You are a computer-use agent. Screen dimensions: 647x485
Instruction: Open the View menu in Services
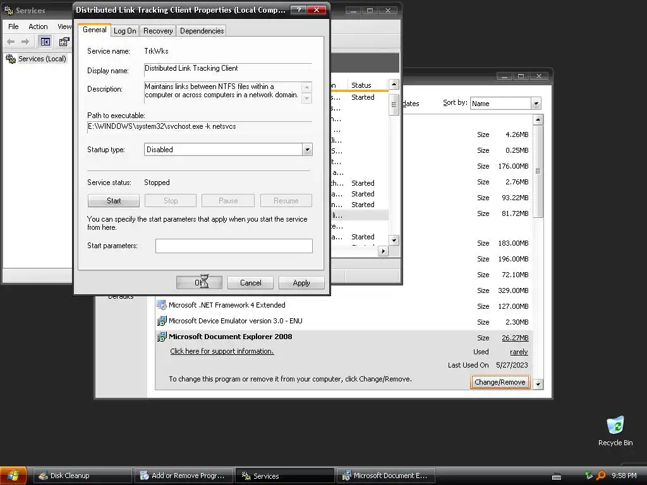[x=64, y=27]
